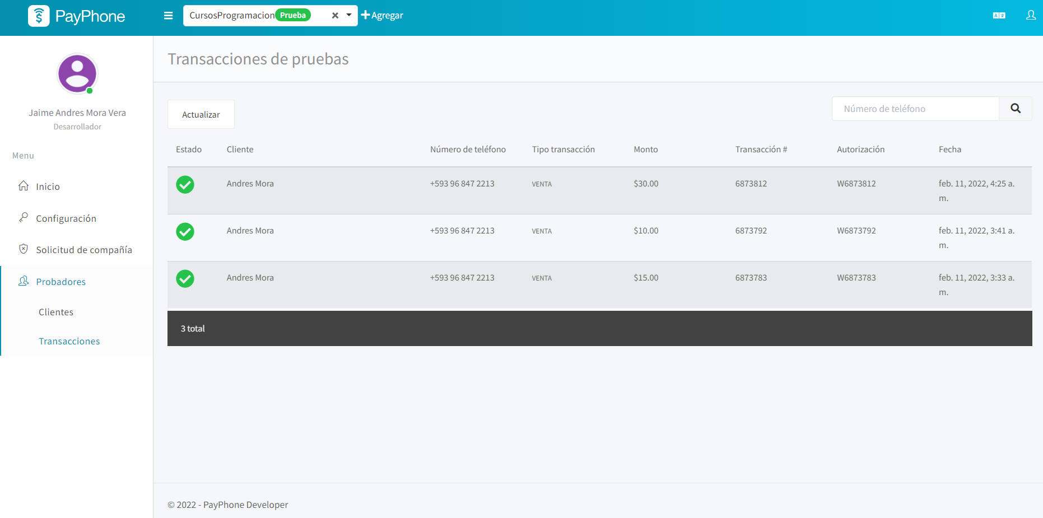Click the green check status for $10.00 transaction

(x=185, y=231)
